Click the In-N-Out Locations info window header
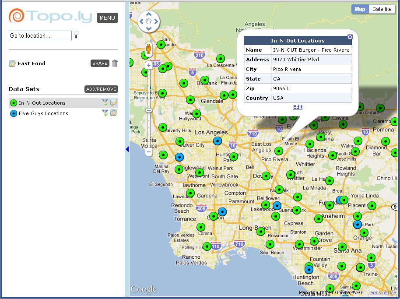Screen dimensions: 400x299 [298, 41]
